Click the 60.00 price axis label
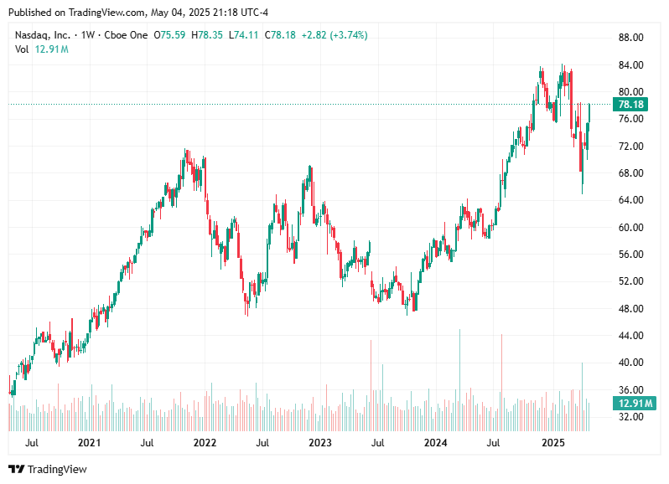 630,228
